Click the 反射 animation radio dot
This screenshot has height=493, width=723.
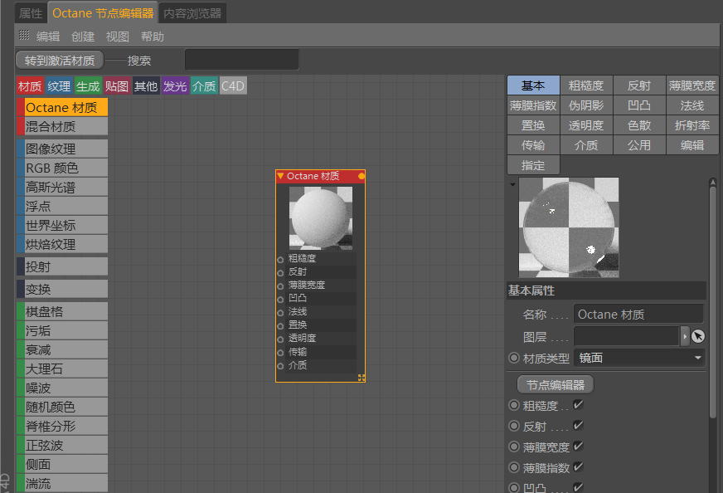[514, 426]
